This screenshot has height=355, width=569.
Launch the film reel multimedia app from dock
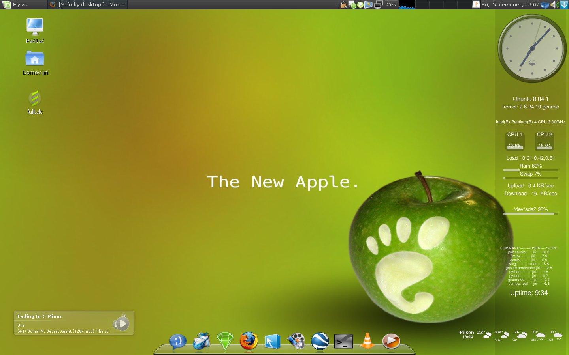(296, 341)
